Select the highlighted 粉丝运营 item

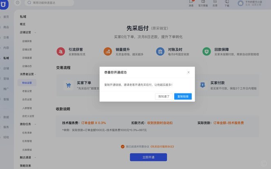click(27, 83)
